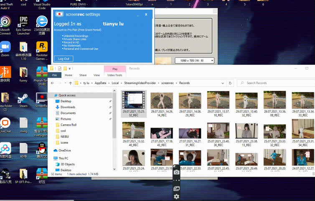The width and height of the screenshot is (315, 201).
Task: Refresh the Records folder view
Action: pyautogui.click(x=230, y=83)
